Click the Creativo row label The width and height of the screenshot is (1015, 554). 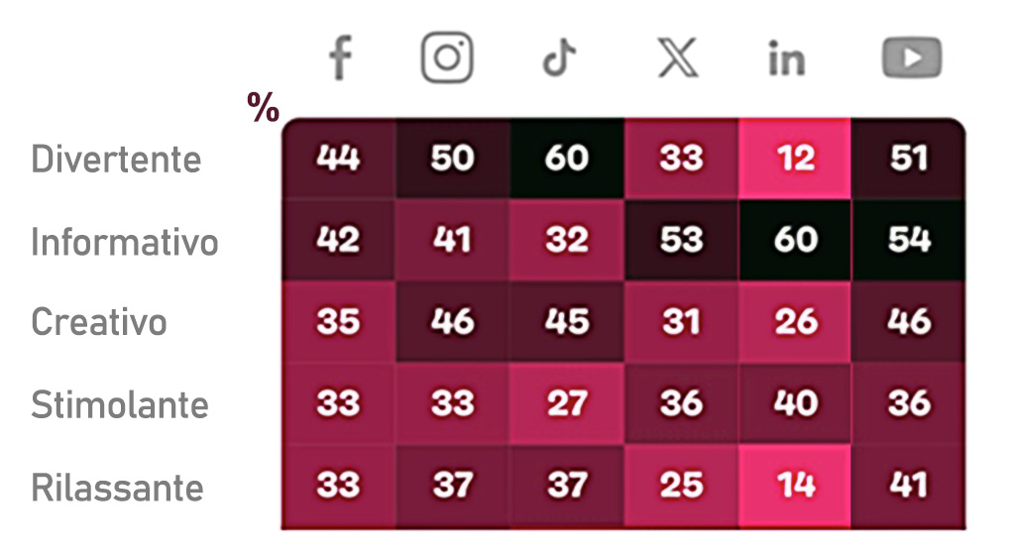pyautogui.click(x=99, y=322)
